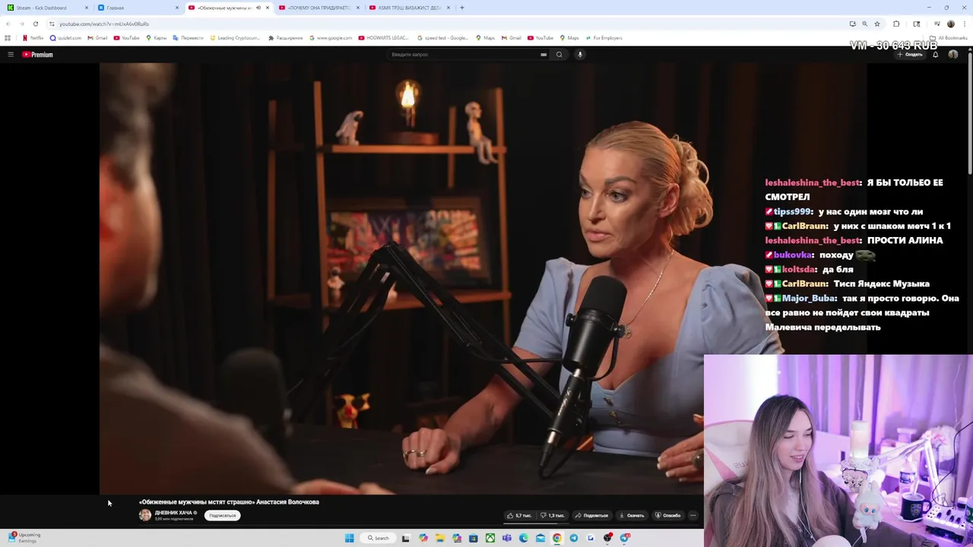
Task: Open Leading Cryptocurr... bookmark
Action: point(235,38)
